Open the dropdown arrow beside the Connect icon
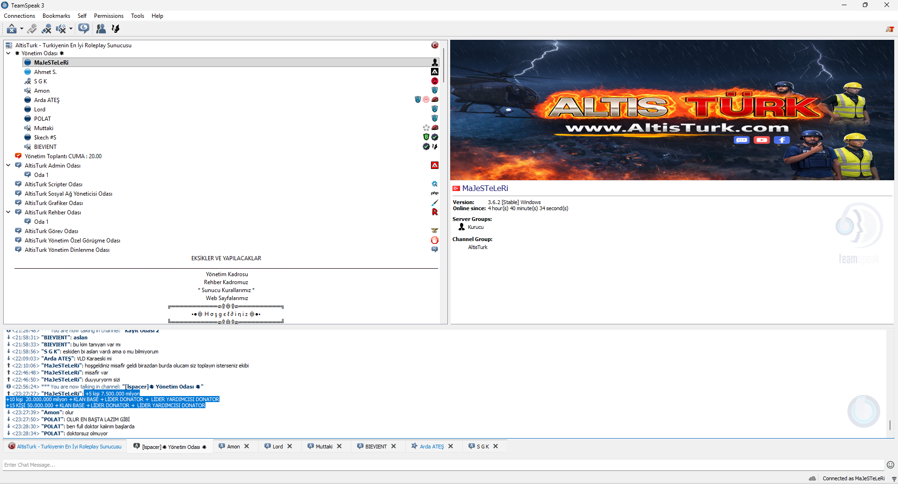Screen dimensions: 898x484 point(22,29)
